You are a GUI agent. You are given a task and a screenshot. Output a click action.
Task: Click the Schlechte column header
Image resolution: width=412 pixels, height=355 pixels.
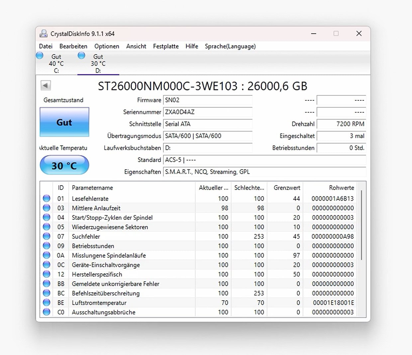[249, 188]
